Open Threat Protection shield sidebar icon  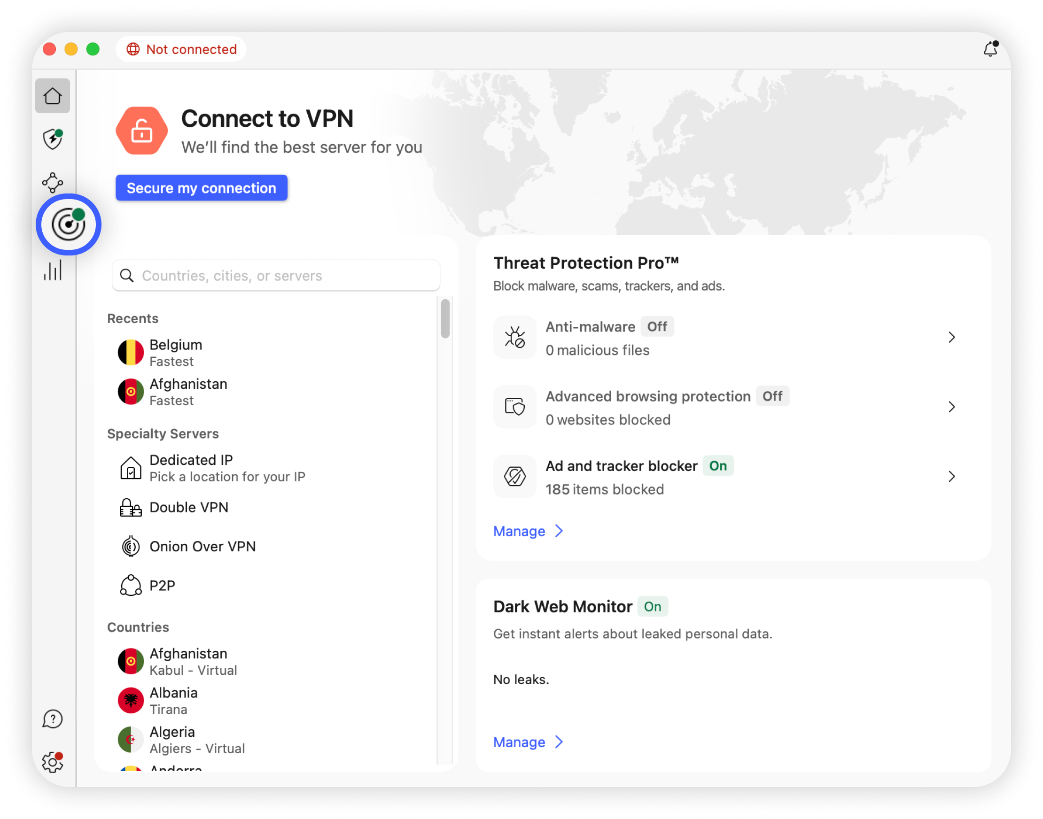point(52,139)
